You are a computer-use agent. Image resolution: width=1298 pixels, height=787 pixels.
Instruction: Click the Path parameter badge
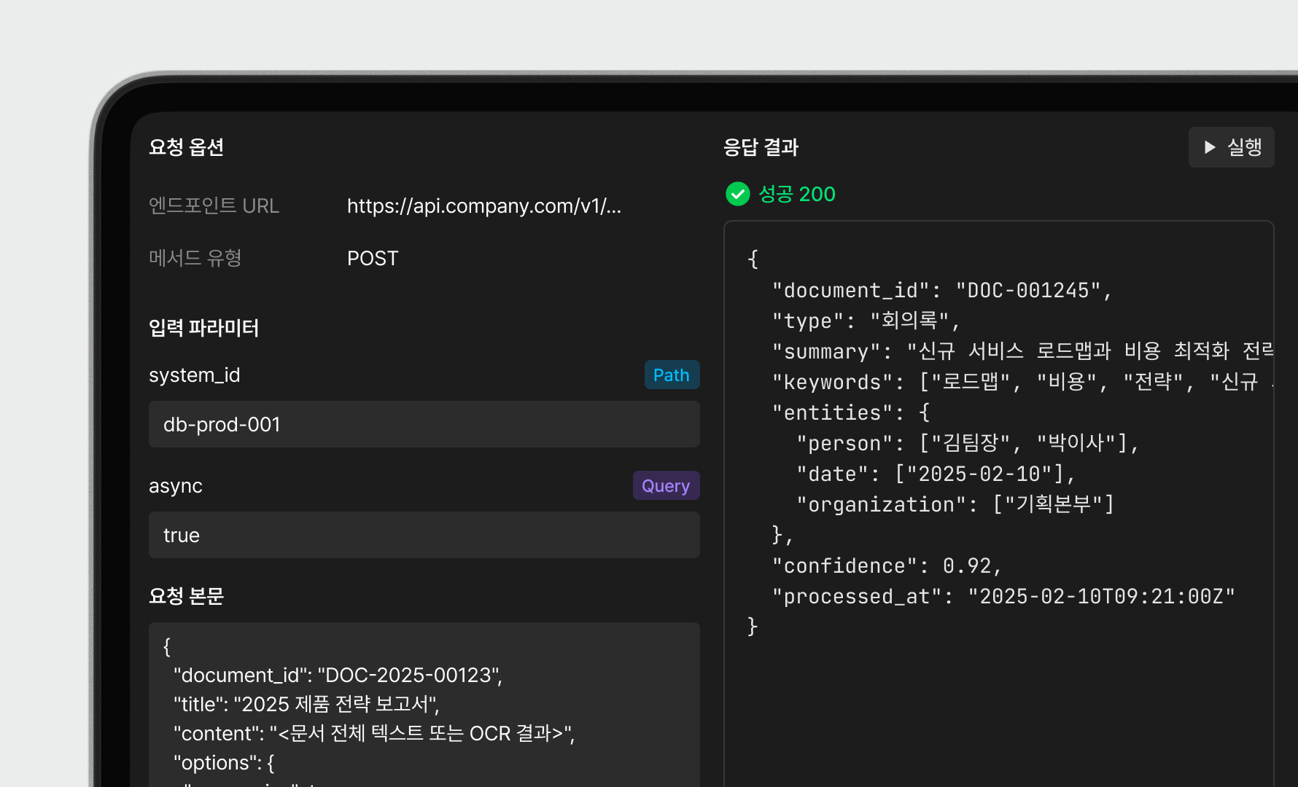671,375
